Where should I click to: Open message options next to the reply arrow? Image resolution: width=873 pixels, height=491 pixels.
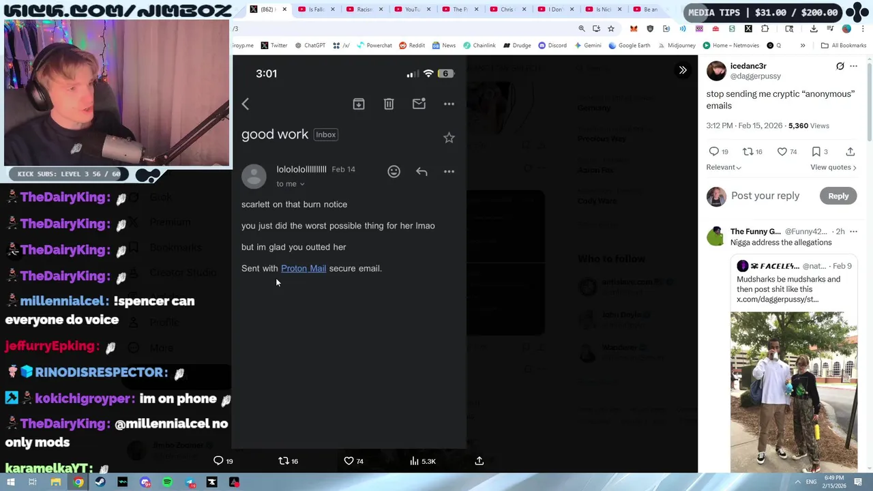tap(449, 171)
